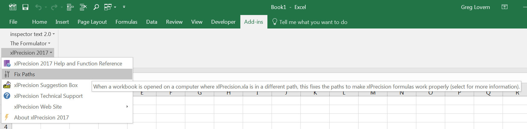Open the File tab
The width and height of the screenshot is (527, 129).
tap(13, 22)
